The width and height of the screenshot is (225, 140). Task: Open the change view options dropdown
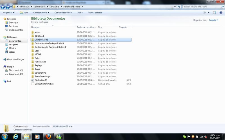[209, 13]
